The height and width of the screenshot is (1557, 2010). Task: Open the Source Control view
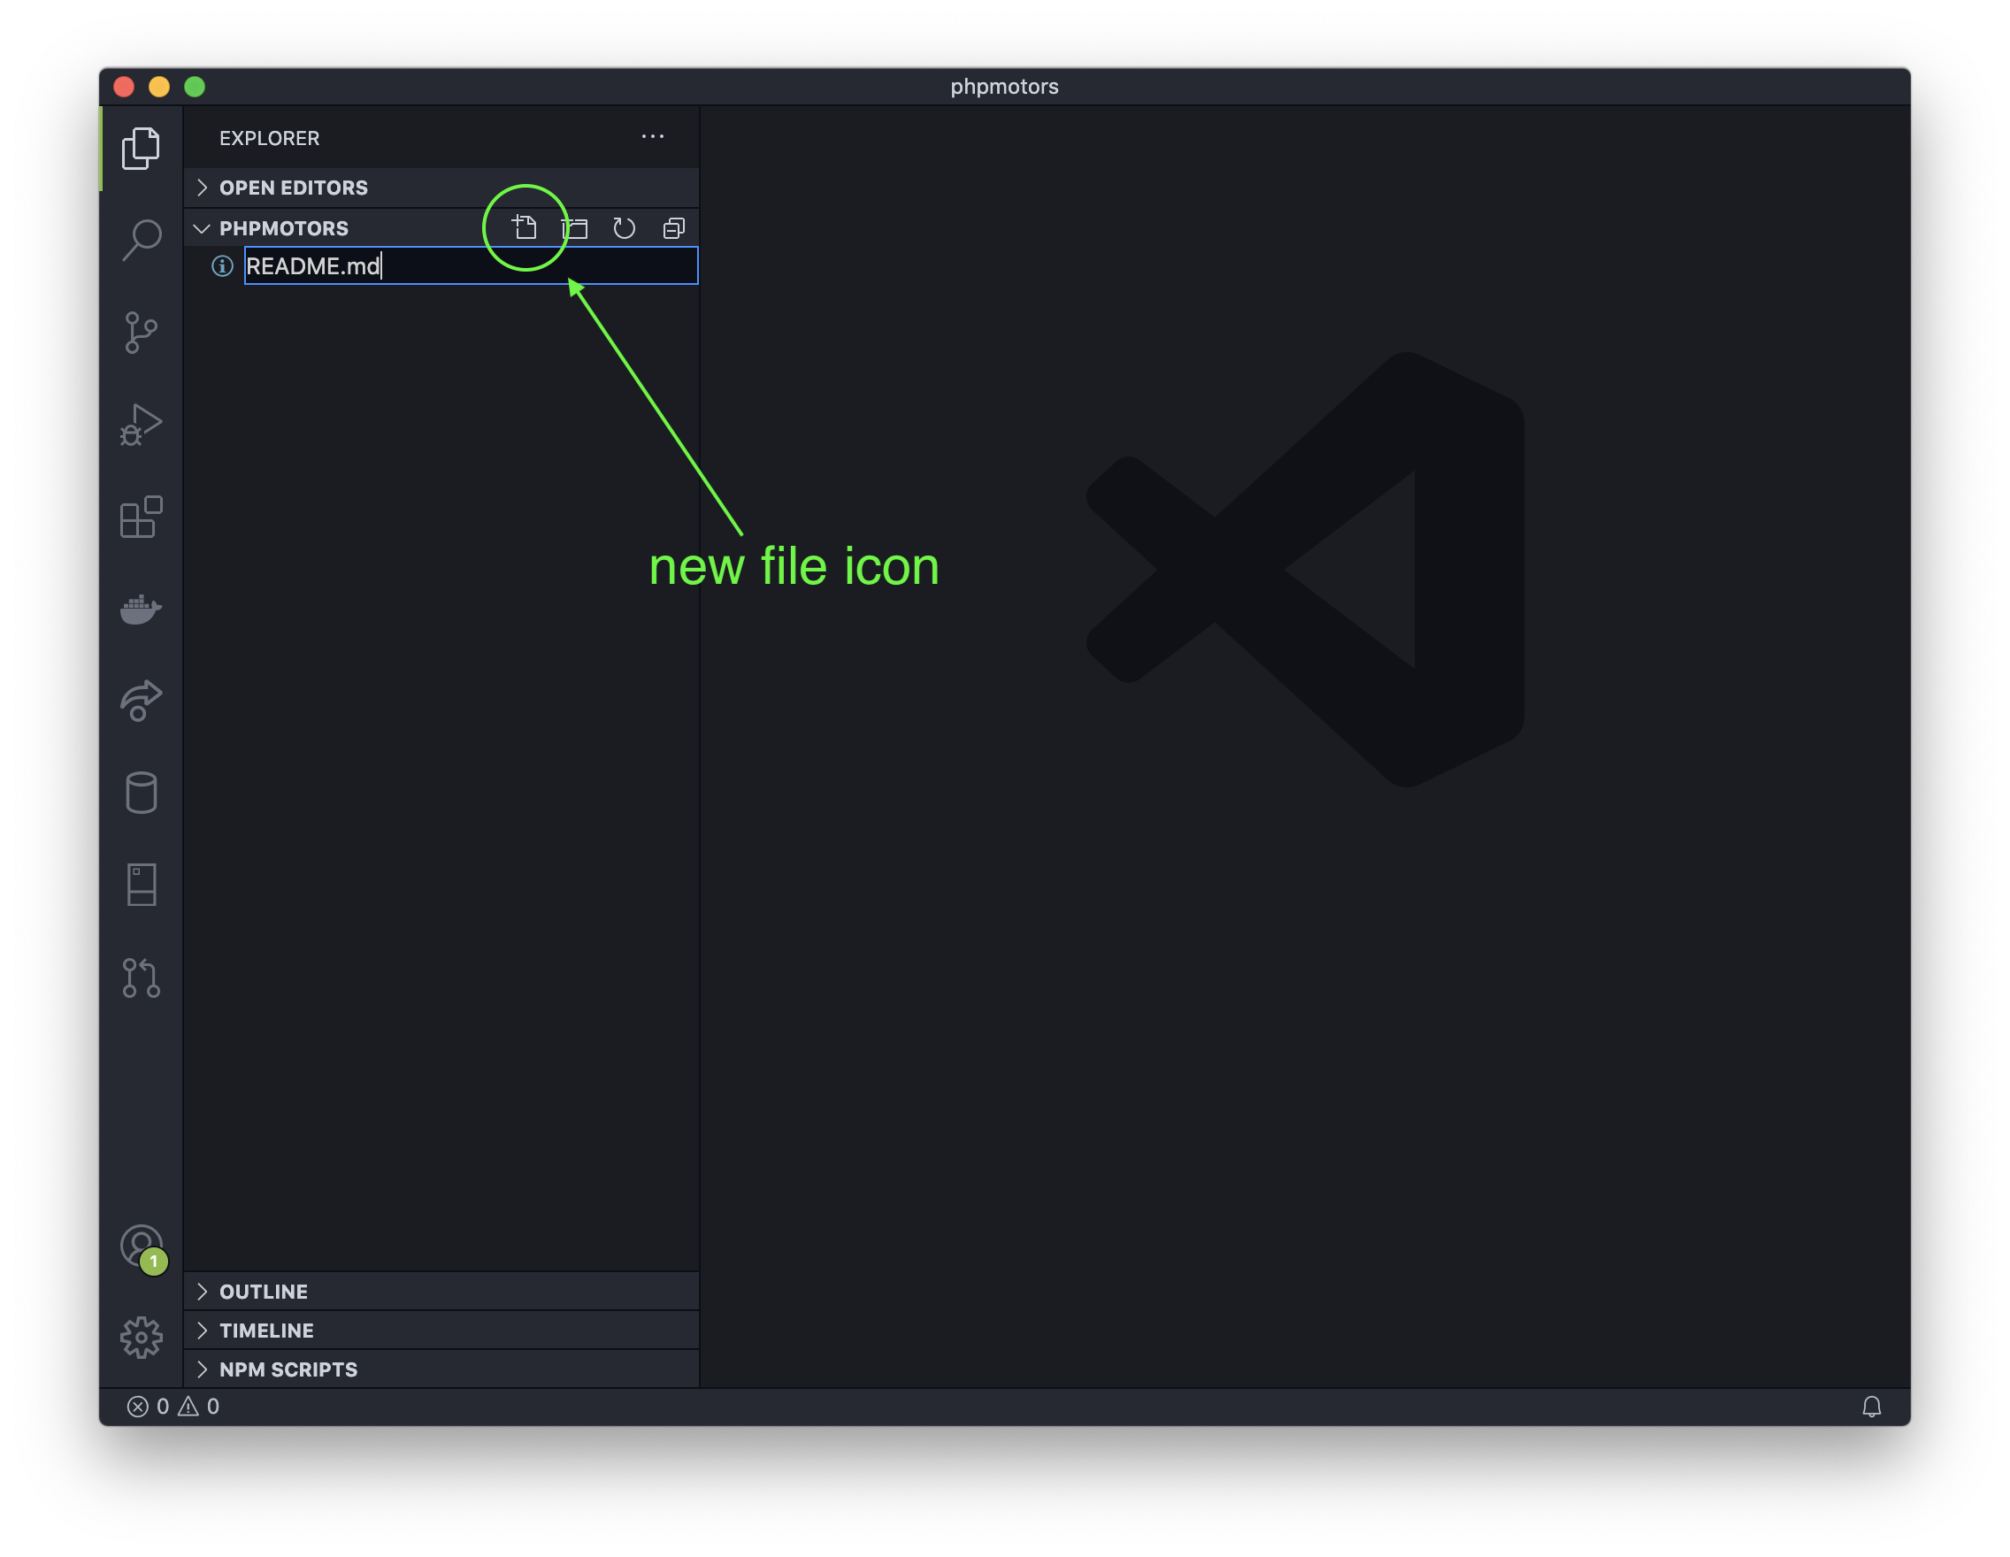coord(141,333)
